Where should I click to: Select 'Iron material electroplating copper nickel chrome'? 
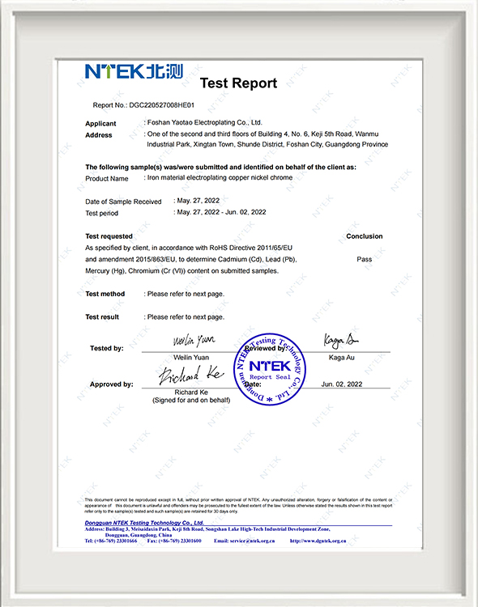[220, 177]
